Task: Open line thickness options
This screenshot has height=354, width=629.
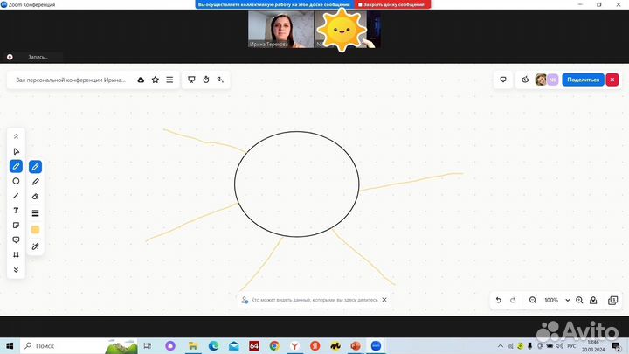Action: 36,212
